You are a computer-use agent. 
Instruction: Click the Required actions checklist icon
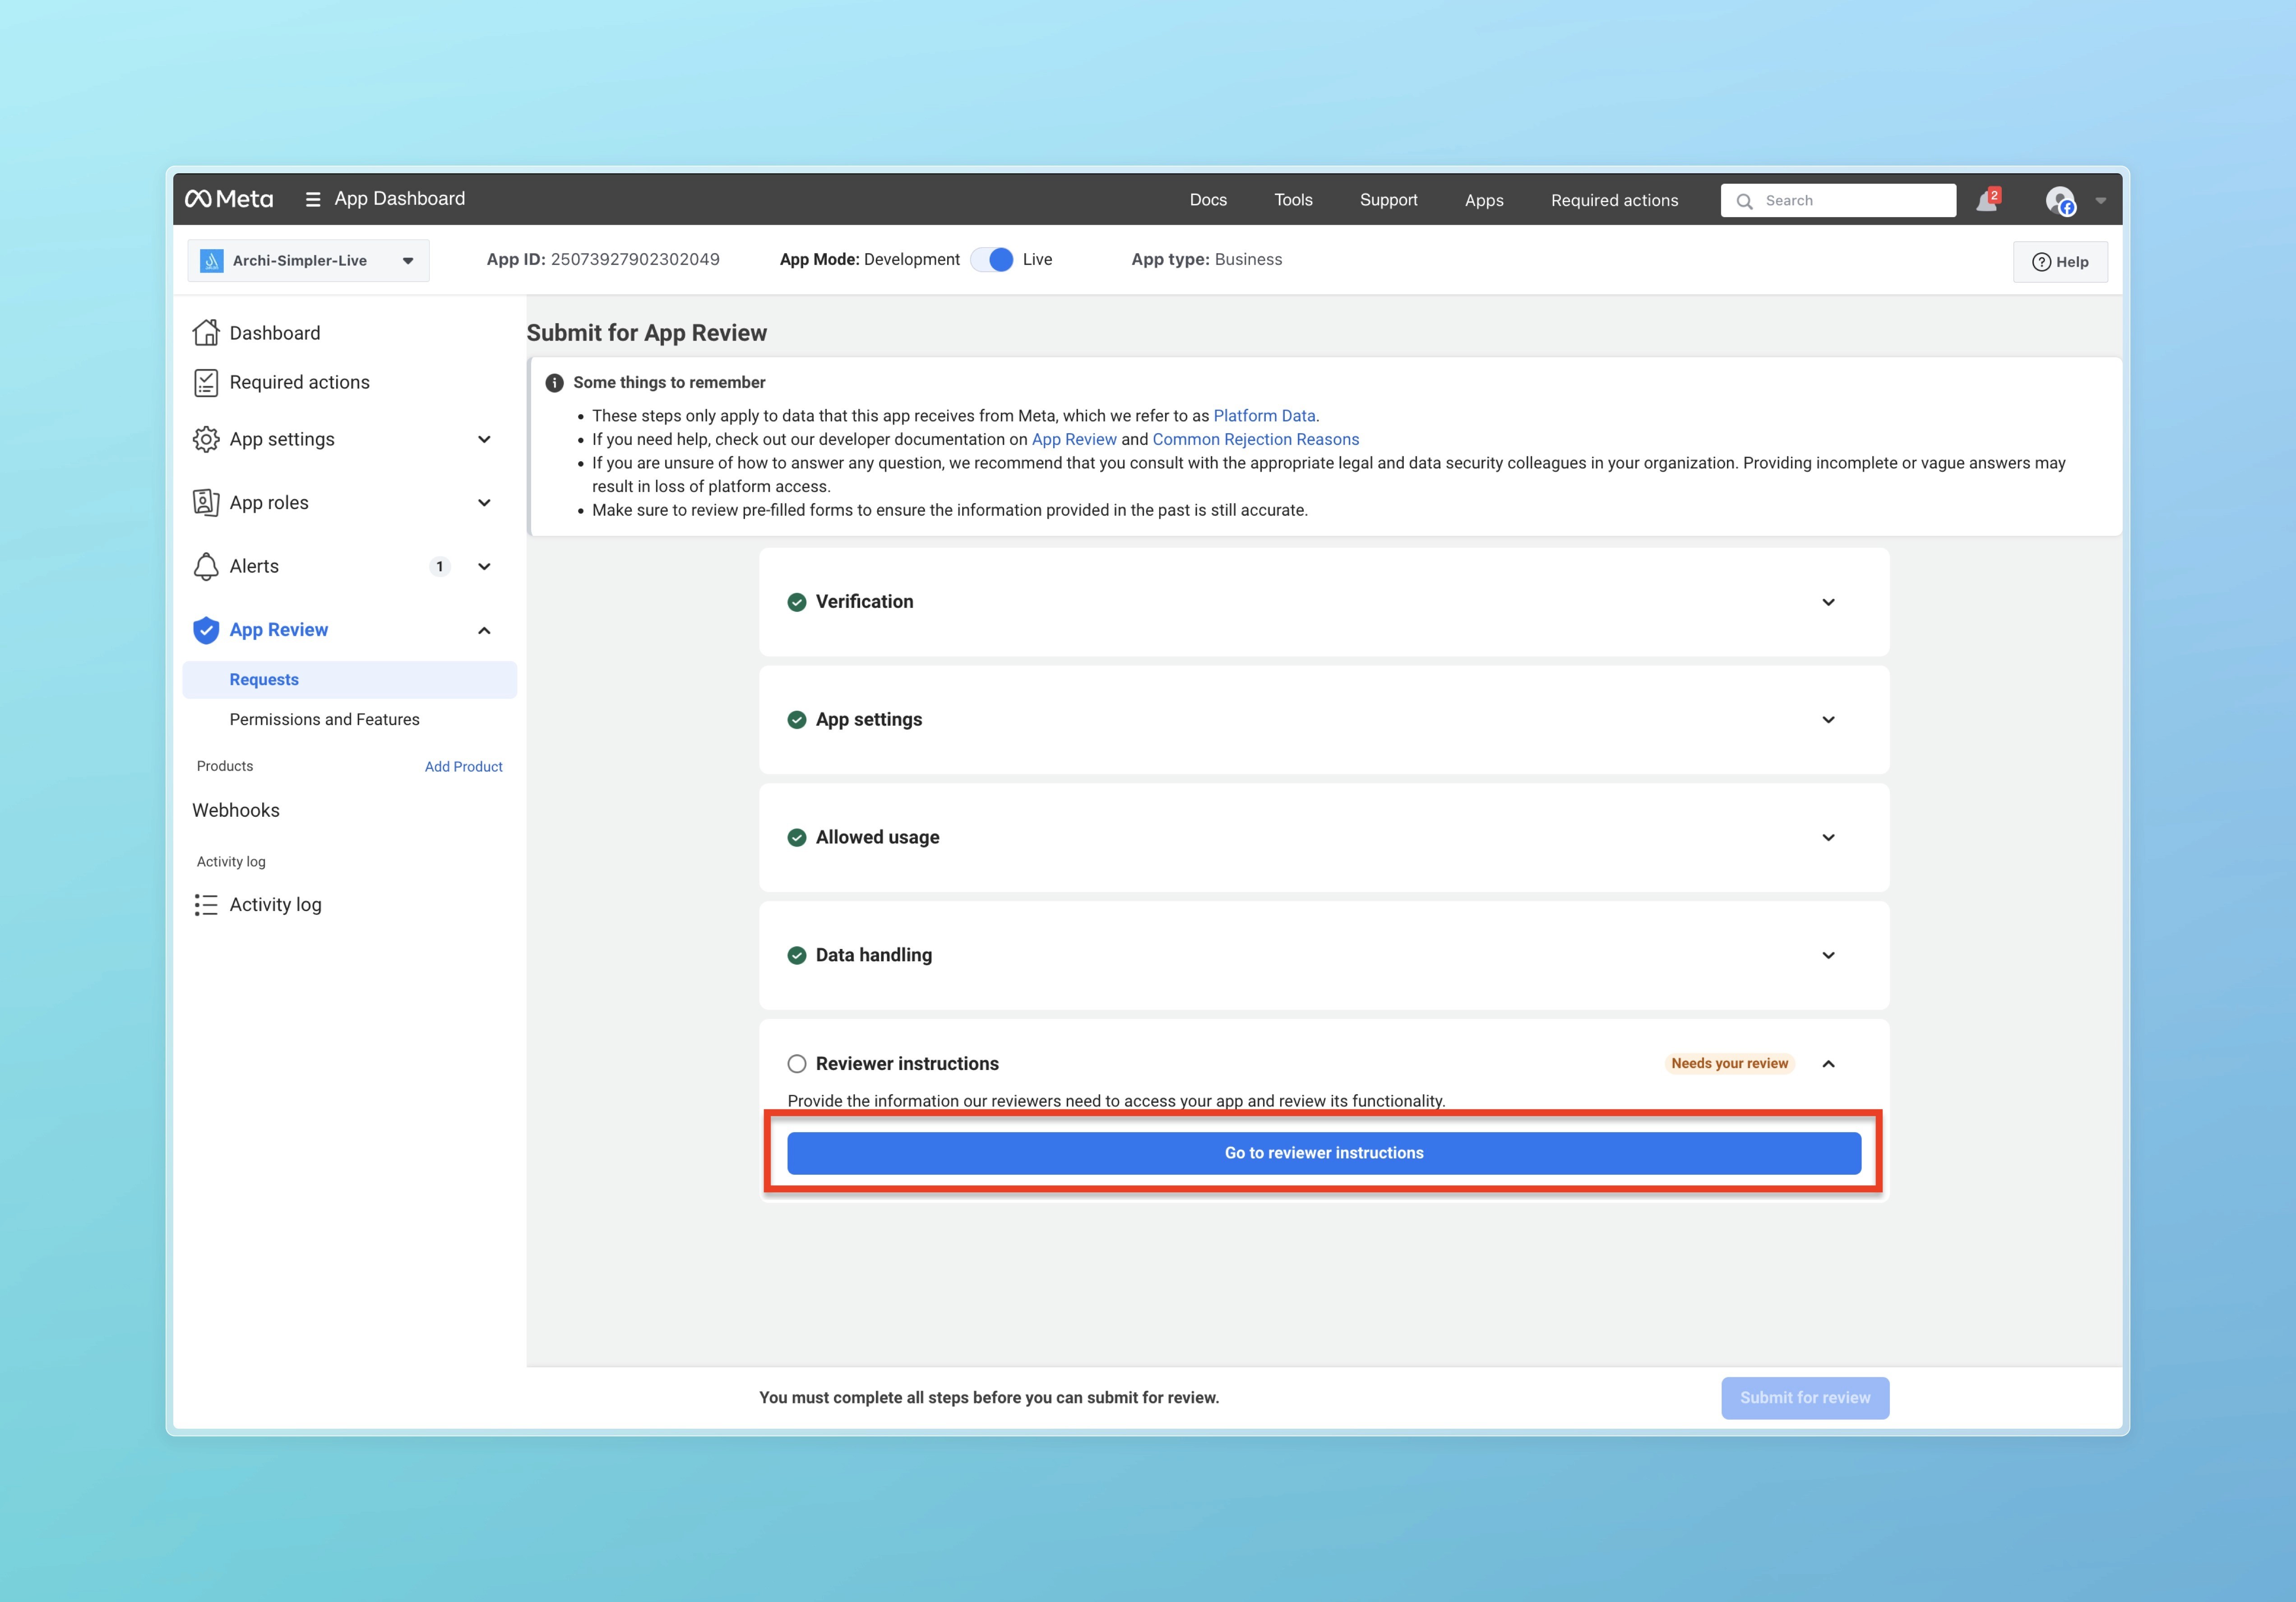206,382
